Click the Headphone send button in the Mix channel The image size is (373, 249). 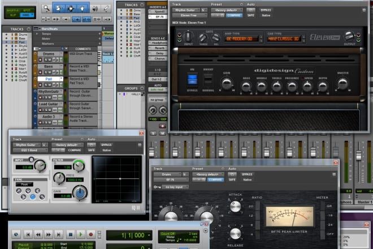click(x=158, y=43)
